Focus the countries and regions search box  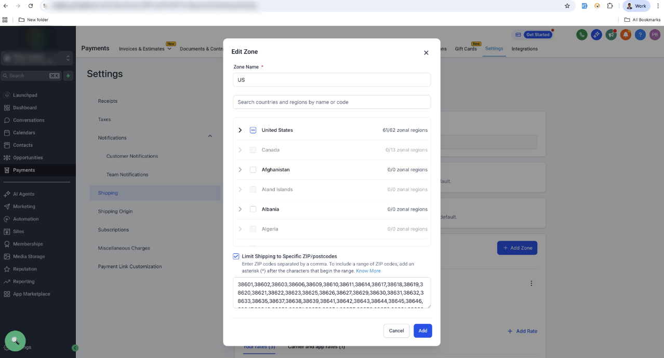click(331, 102)
